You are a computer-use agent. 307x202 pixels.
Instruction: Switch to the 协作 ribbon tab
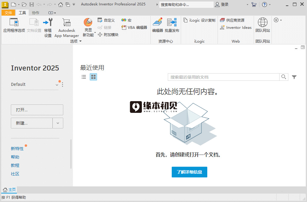click(x=36, y=13)
